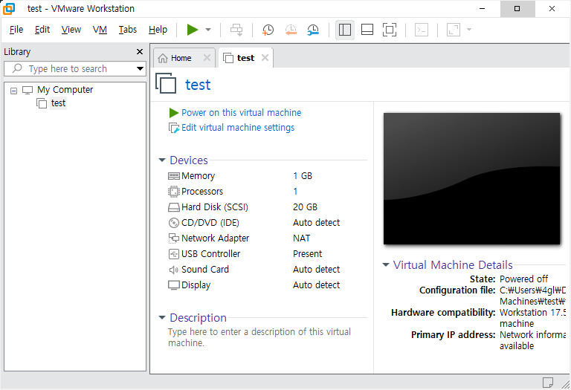Send Ctrl+Alt+Del toolbar icon
This screenshot has width=571, height=390.
pos(236,30)
